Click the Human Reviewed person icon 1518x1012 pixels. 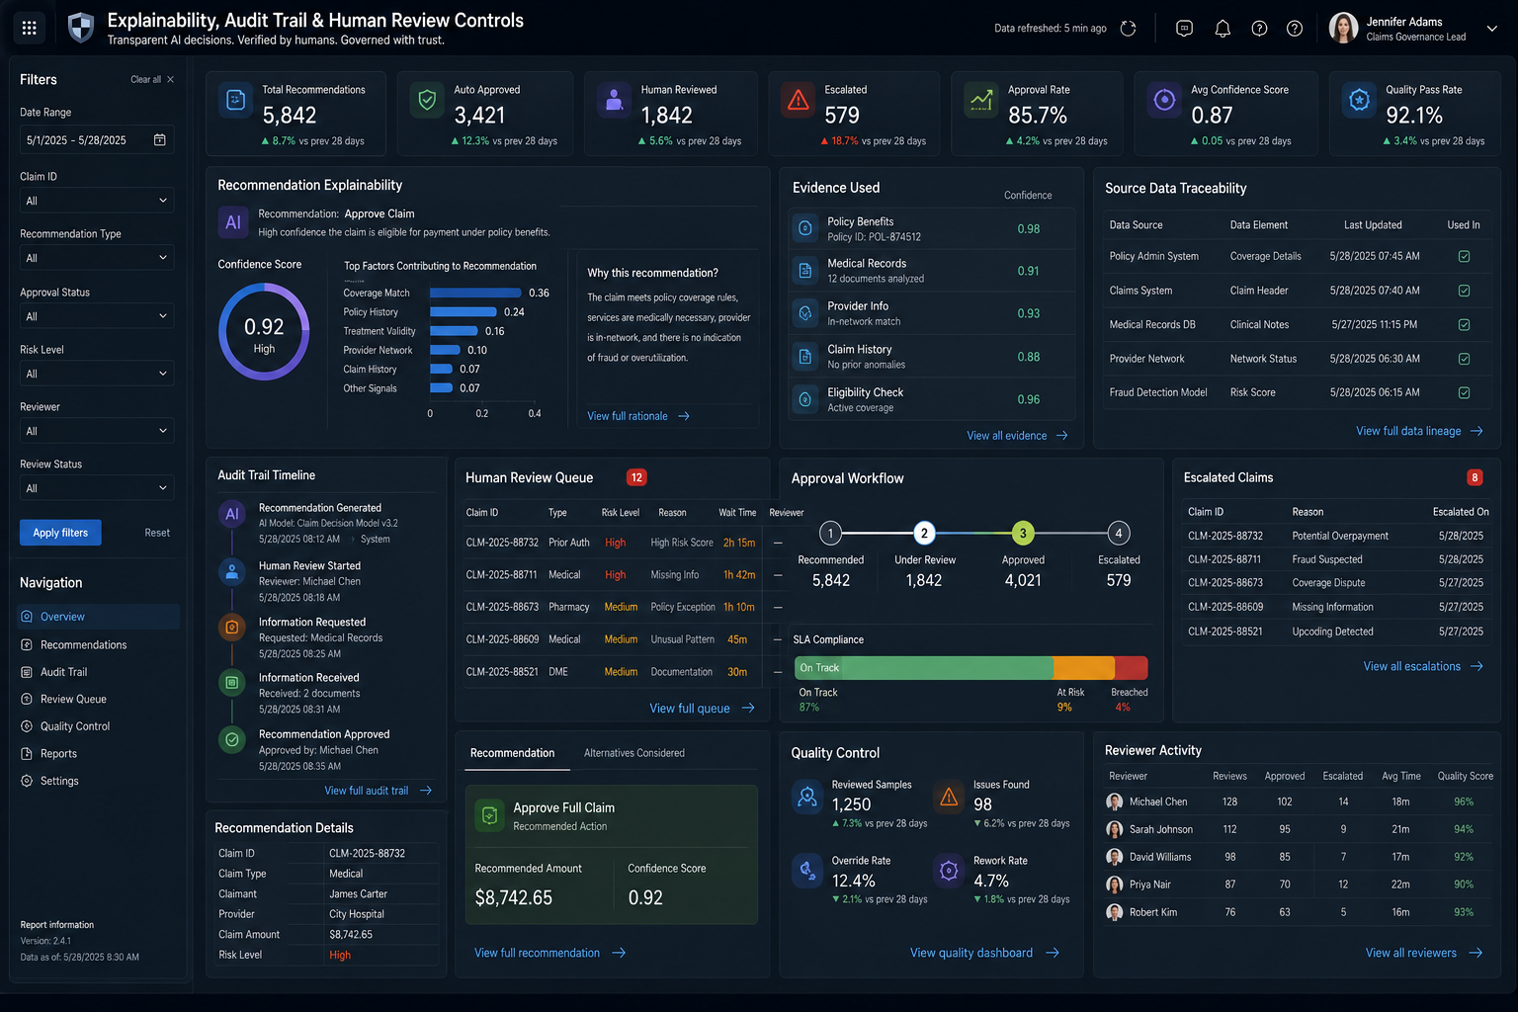(x=614, y=100)
